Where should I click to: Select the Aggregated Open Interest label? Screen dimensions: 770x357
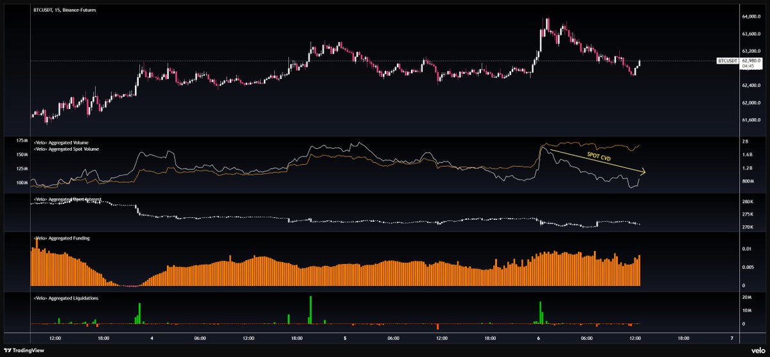(x=67, y=199)
